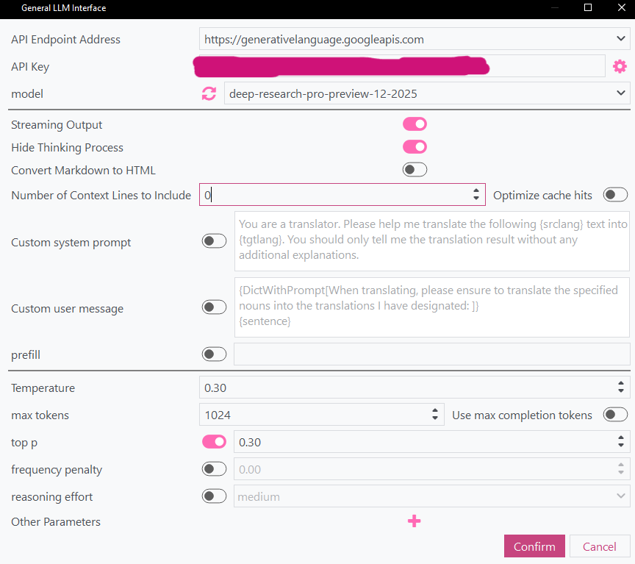Click the custom system prompt text box
Screen dimensions: 635x564
(431, 241)
